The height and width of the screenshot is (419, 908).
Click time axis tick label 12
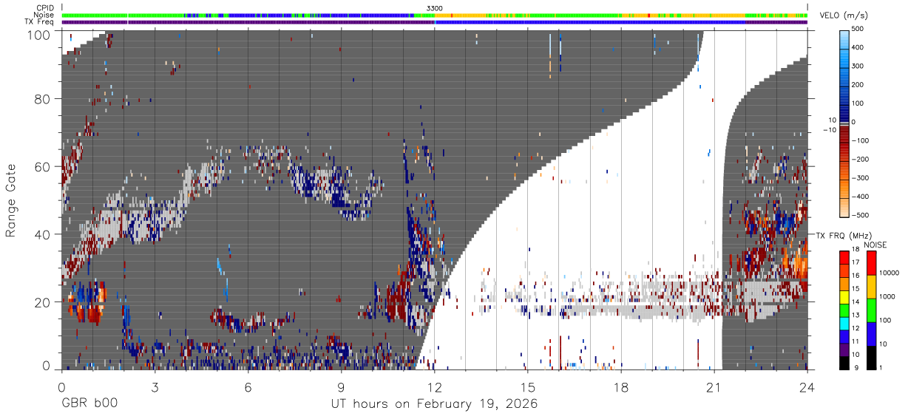(x=434, y=386)
